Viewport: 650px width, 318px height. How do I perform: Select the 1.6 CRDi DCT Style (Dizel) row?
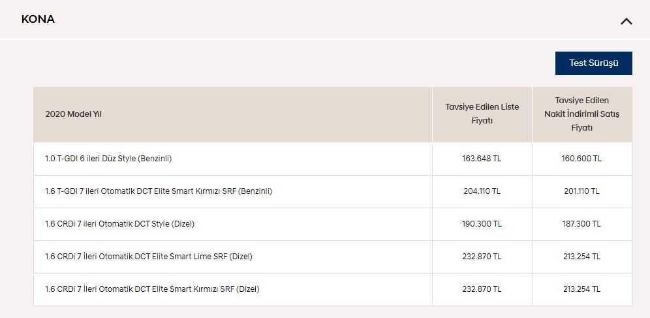(x=333, y=224)
